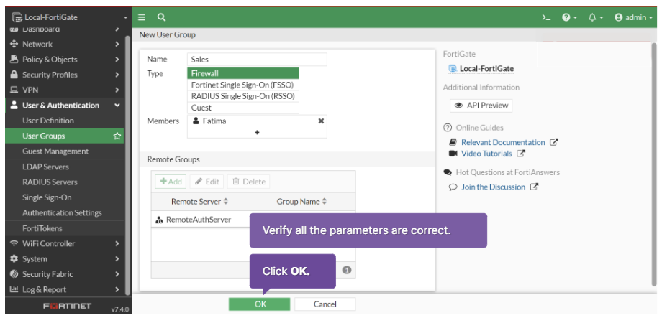This screenshot has width=662, height=318.
Task: Open the search magnifier icon
Action: (161, 17)
